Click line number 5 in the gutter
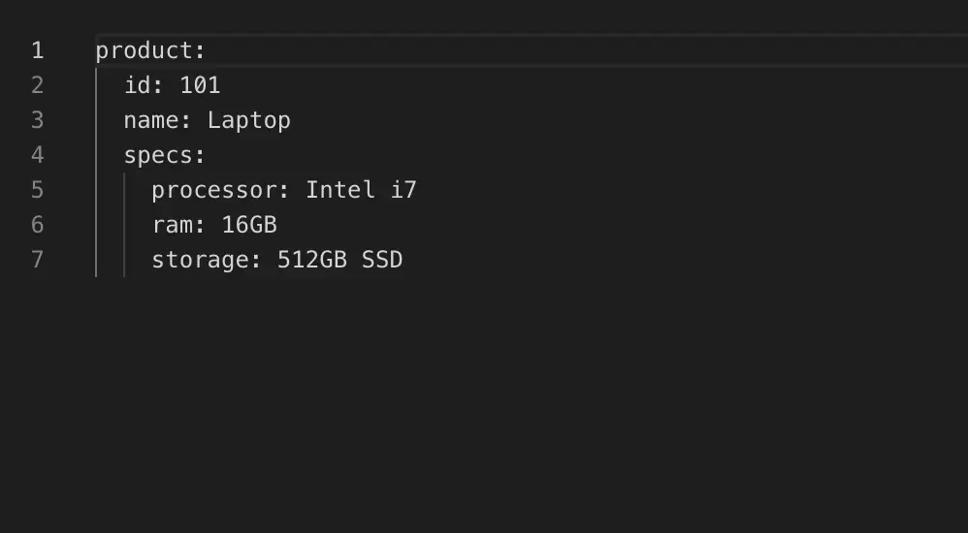 pos(37,190)
